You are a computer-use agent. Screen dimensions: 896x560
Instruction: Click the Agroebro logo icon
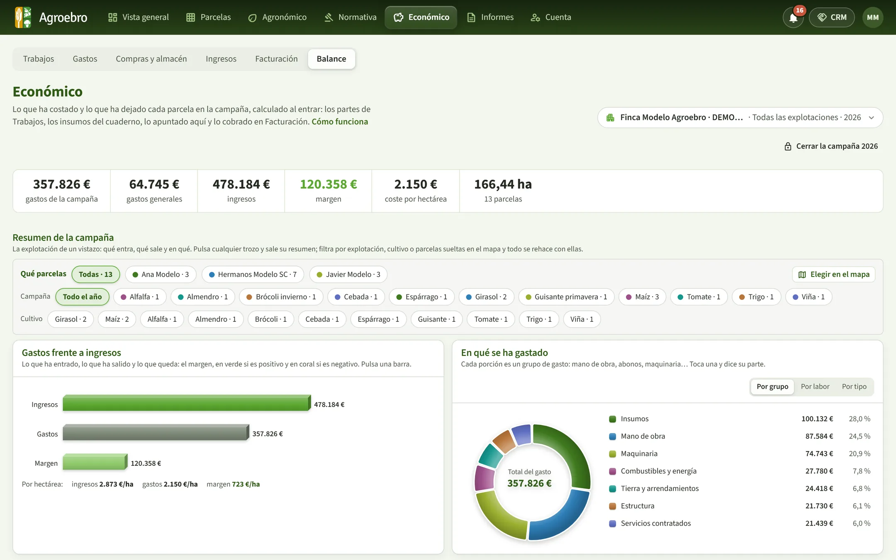(23, 17)
